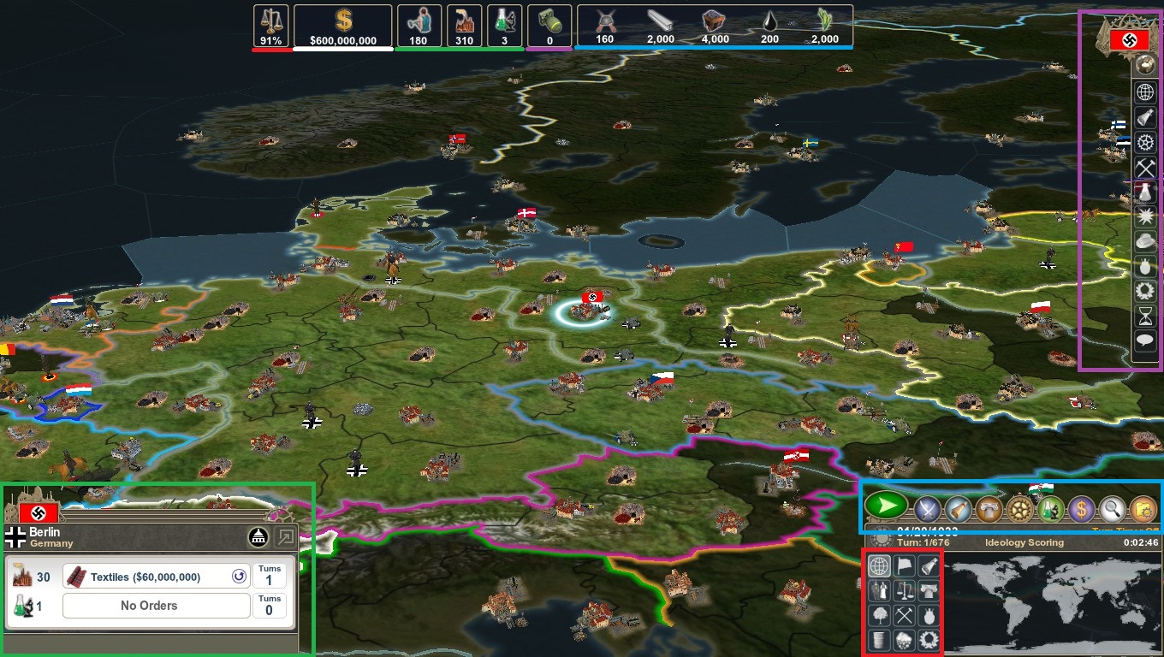Image resolution: width=1164 pixels, height=657 pixels.
Task: Select the people map mode in the grid
Action: (x=878, y=590)
